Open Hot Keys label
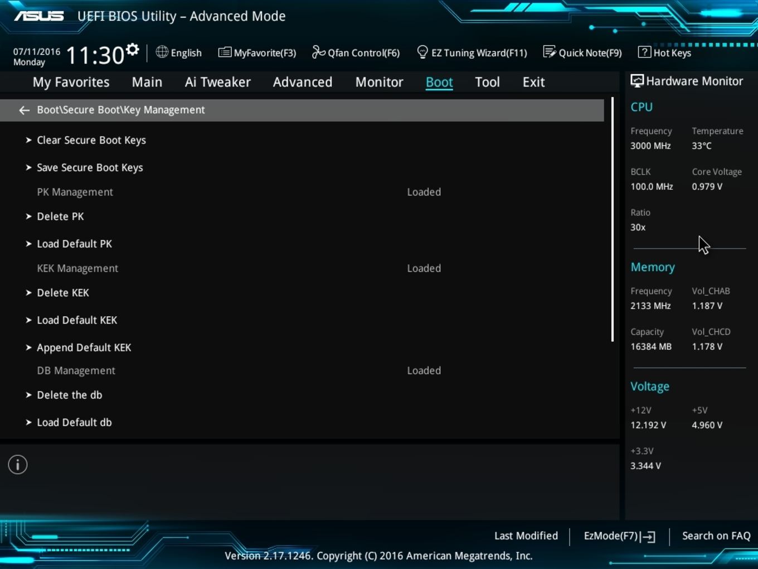This screenshot has width=758, height=569. coord(672,53)
